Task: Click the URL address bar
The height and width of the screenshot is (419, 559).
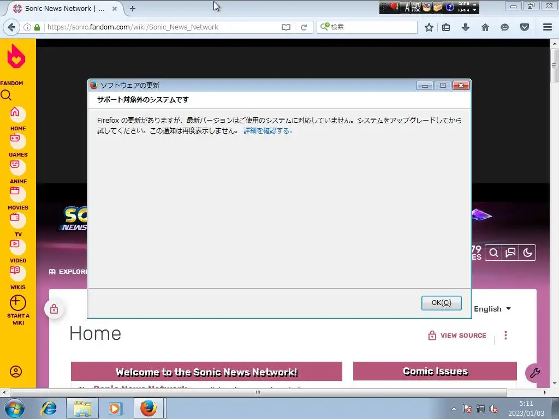Action: [x=162, y=27]
